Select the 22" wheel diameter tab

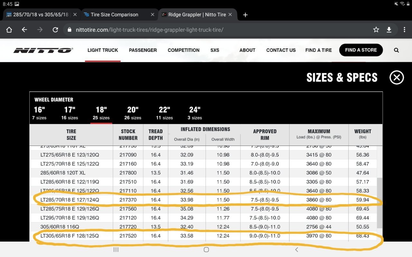pyautogui.click(x=164, y=113)
